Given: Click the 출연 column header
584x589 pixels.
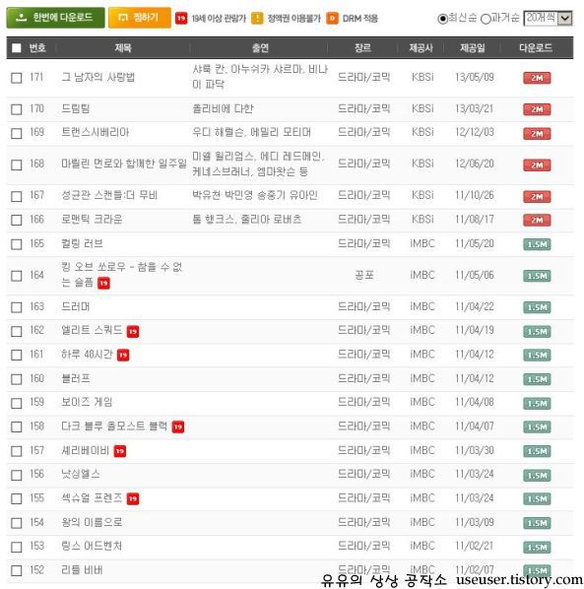Looking at the screenshot, I should pos(260,47).
